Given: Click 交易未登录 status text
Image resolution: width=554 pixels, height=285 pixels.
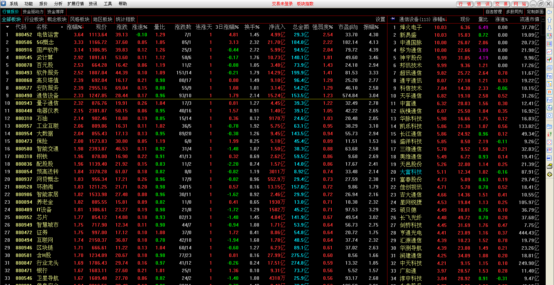Looking at the screenshot, I should 282,4.
